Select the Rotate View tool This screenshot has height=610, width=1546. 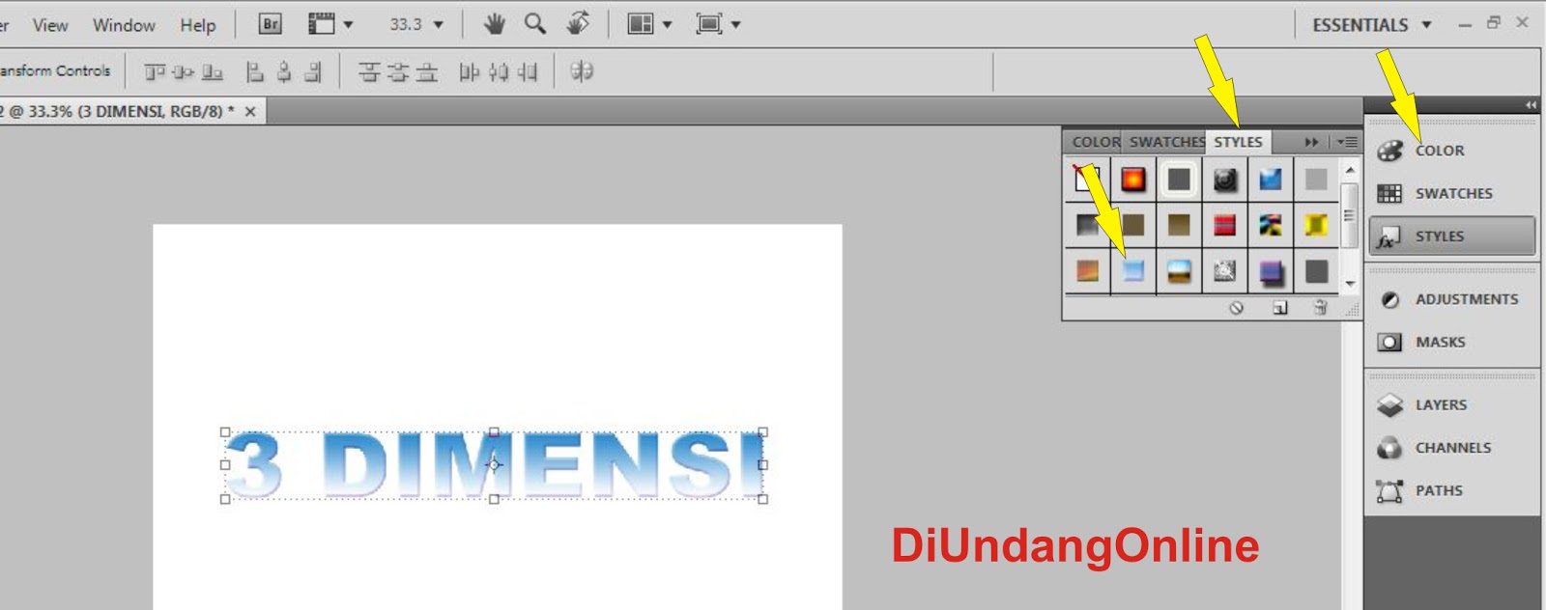click(x=578, y=23)
